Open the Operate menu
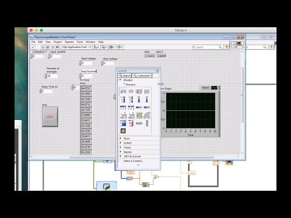 (x=69, y=42)
